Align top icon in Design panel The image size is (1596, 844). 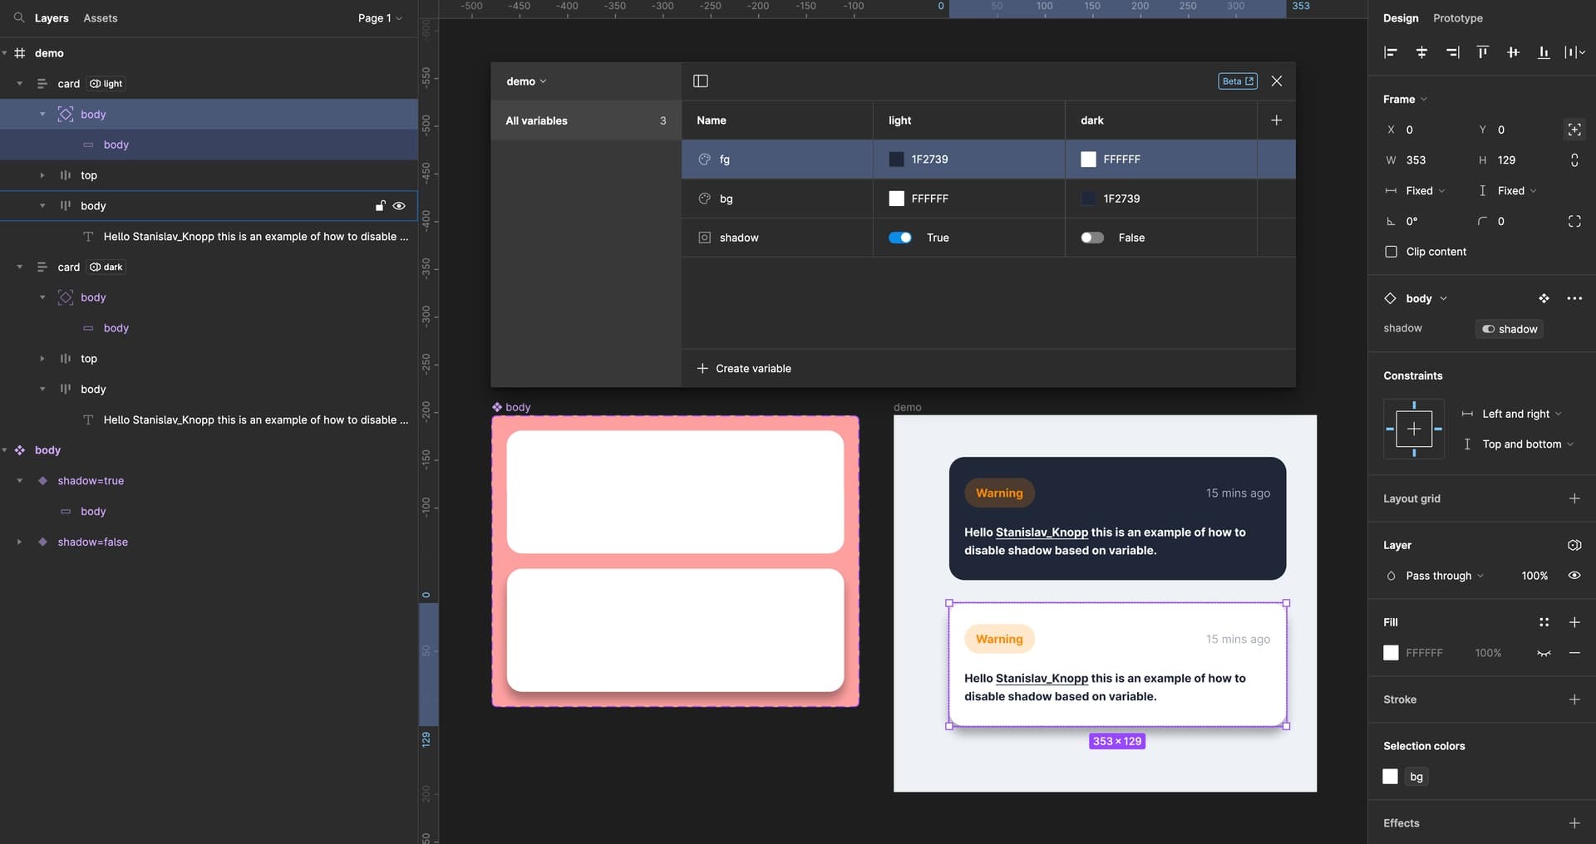(x=1482, y=52)
